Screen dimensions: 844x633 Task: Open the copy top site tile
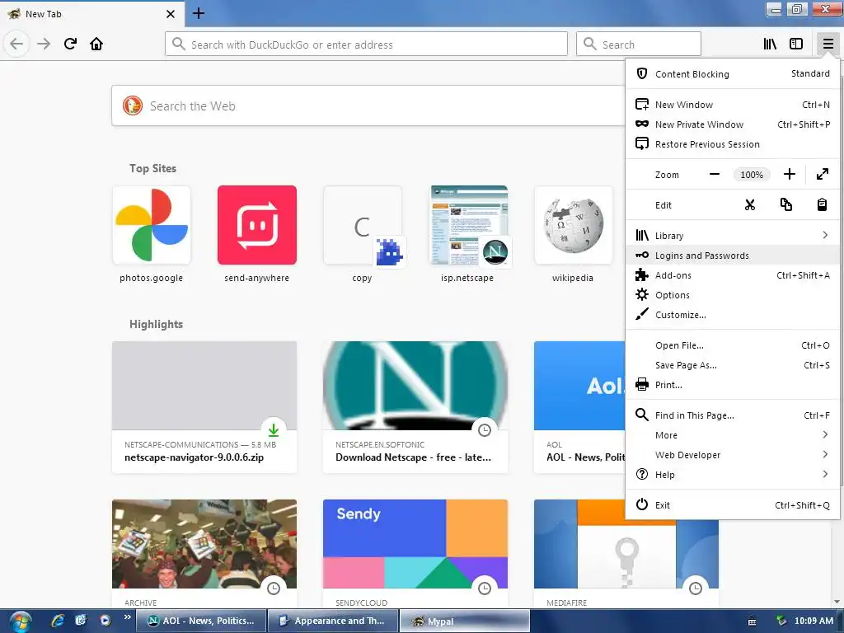[x=363, y=234]
